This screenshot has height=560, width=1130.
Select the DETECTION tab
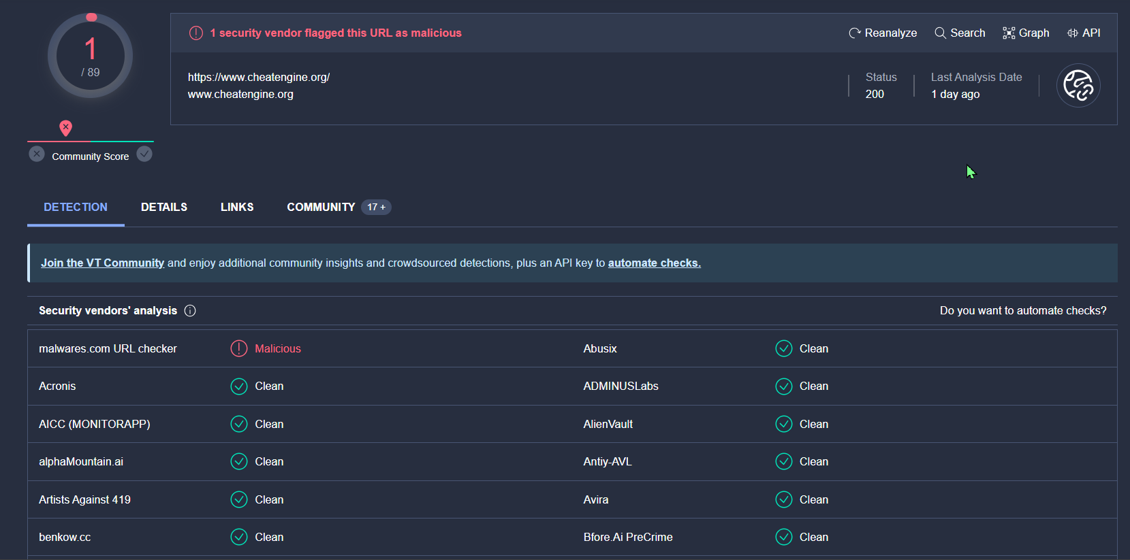tap(76, 207)
